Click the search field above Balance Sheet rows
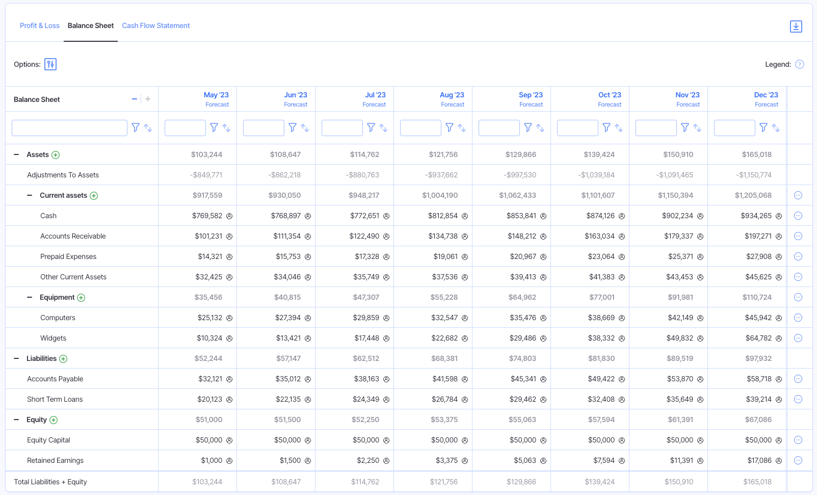The height and width of the screenshot is (495, 817). 69,127
